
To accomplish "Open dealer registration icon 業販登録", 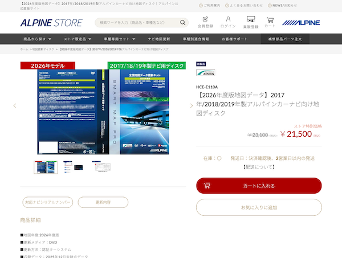I will click(251, 19).
